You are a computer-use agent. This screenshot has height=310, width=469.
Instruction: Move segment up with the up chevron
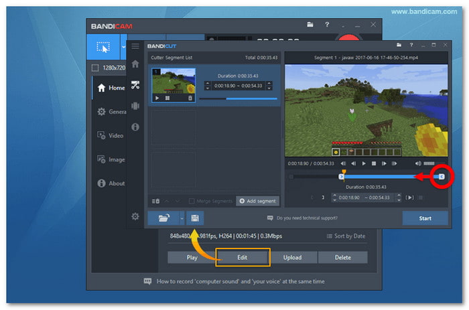[x=167, y=201]
